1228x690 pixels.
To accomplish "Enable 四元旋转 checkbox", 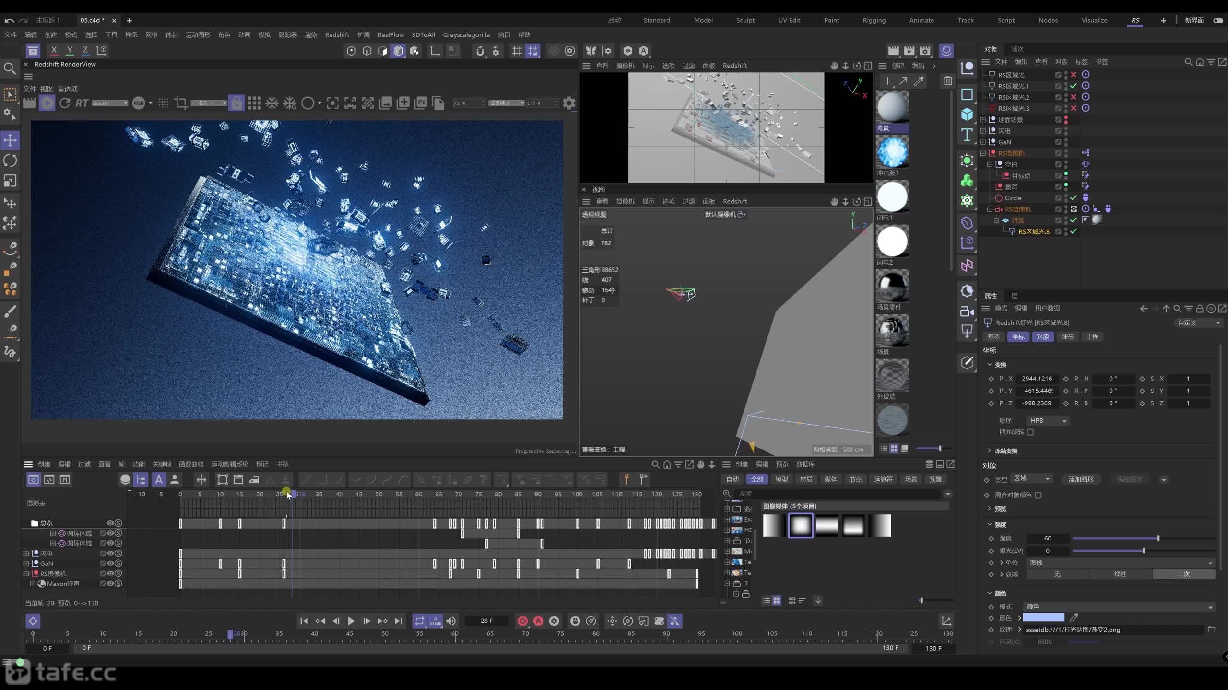I will click(1030, 432).
